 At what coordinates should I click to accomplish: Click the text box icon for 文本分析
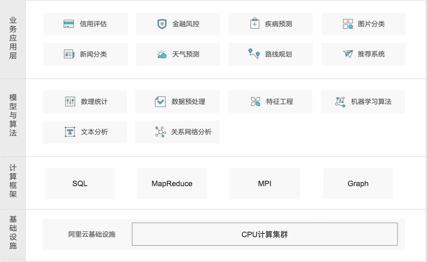coord(70,132)
